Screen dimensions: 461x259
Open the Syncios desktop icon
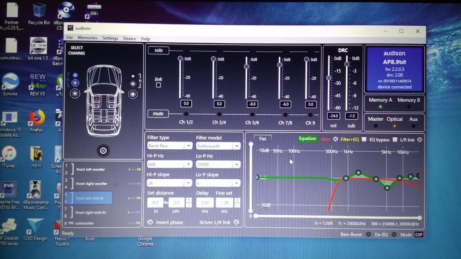(10, 84)
